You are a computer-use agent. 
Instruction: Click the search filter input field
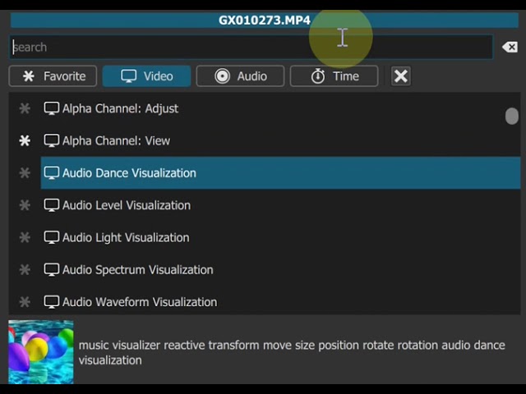pyautogui.click(x=251, y=47)
